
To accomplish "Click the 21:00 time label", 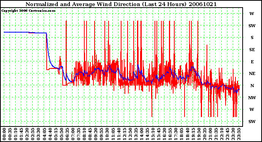I will [210, 134].
